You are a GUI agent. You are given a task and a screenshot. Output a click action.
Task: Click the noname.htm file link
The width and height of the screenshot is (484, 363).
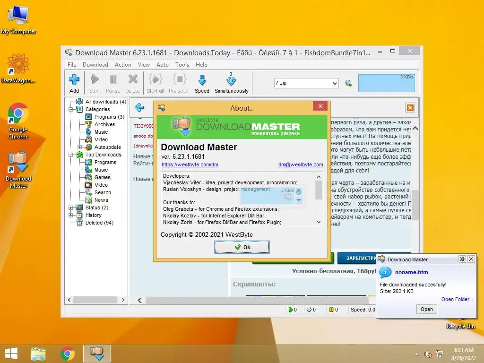(412, 272)
